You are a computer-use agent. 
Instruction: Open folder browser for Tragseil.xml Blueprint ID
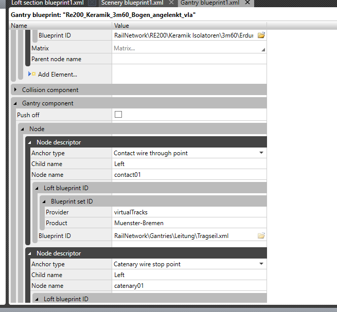[x=261, y=236]
